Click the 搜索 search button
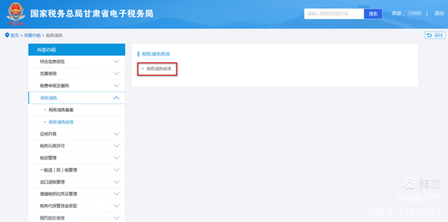This screenshot has width=448, height=222. [373, 14]
